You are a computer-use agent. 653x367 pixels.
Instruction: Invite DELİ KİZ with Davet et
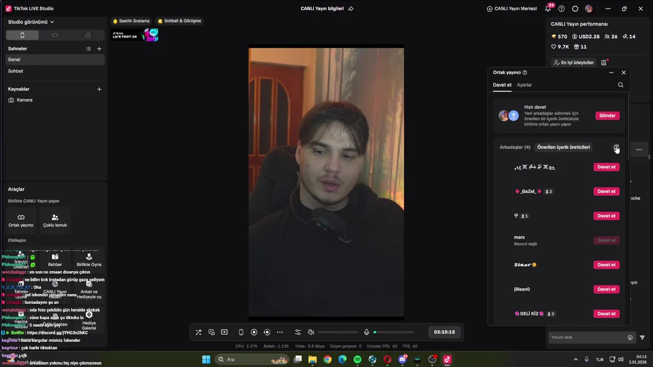click(x=607, y=314)
